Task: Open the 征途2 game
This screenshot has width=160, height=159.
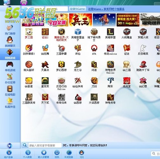Action: 45,33
